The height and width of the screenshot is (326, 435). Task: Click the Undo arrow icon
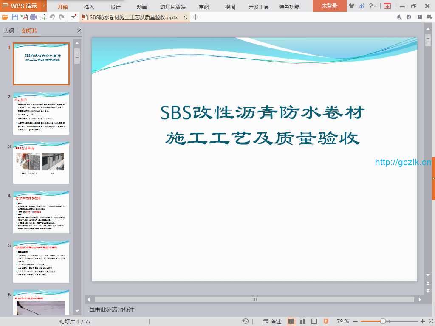(x=52, y=17)
